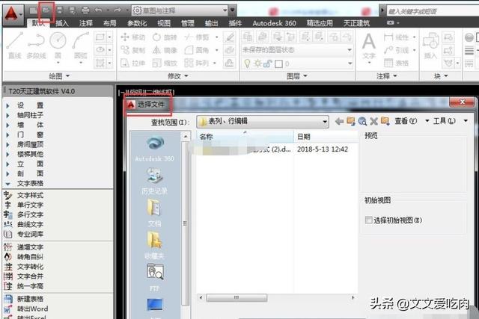Click the Print icon in quick access toolbar

click(85, 10)
